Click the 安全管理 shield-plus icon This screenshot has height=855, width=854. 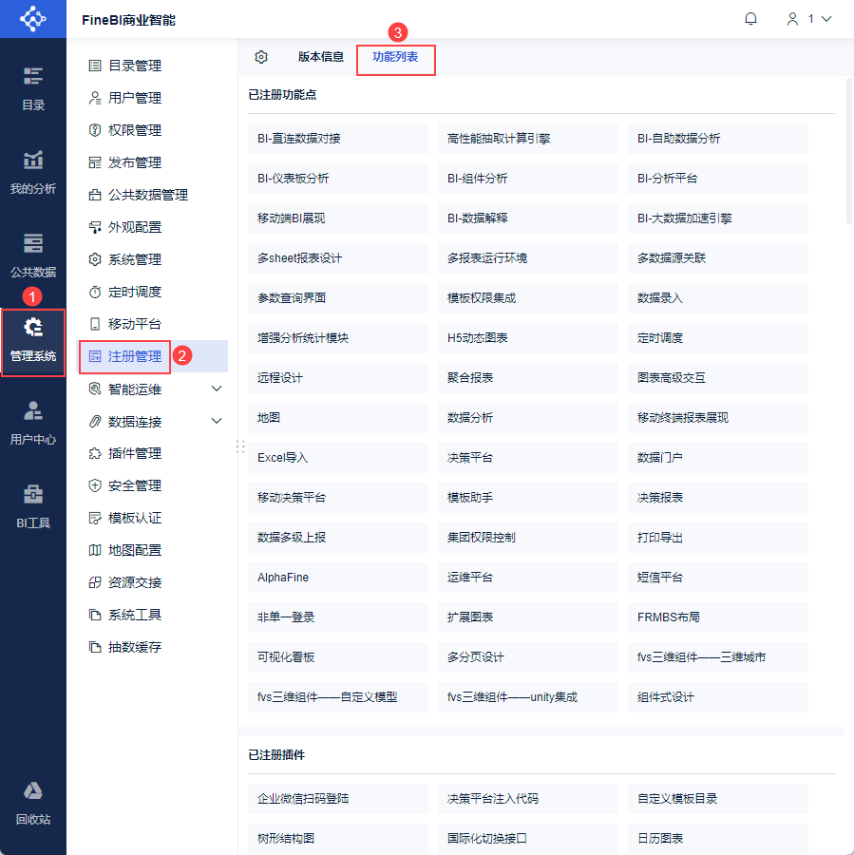[x=95, y=485]
